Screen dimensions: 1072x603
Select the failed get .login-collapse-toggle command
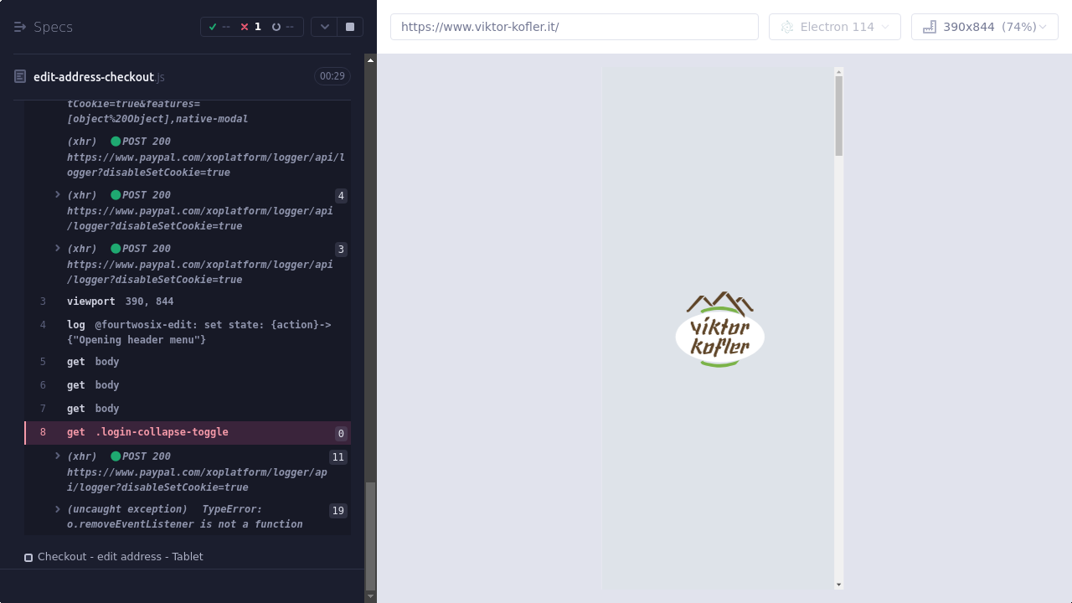click(147, 432)
